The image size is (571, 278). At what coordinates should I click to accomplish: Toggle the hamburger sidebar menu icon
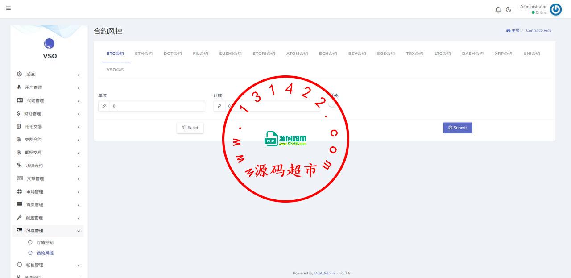[x=8, y=8]
